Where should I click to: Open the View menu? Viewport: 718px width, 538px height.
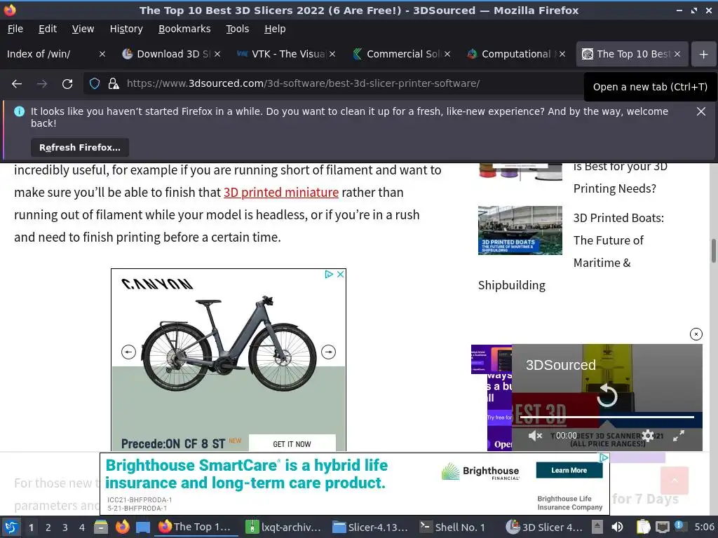pos(83,29)
